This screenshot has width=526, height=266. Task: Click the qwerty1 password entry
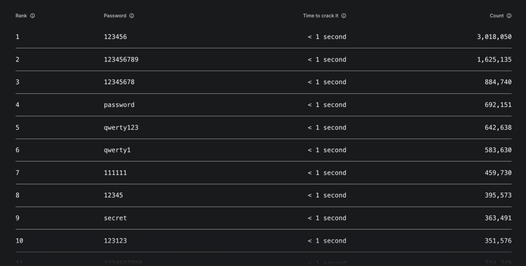[117, 150]
